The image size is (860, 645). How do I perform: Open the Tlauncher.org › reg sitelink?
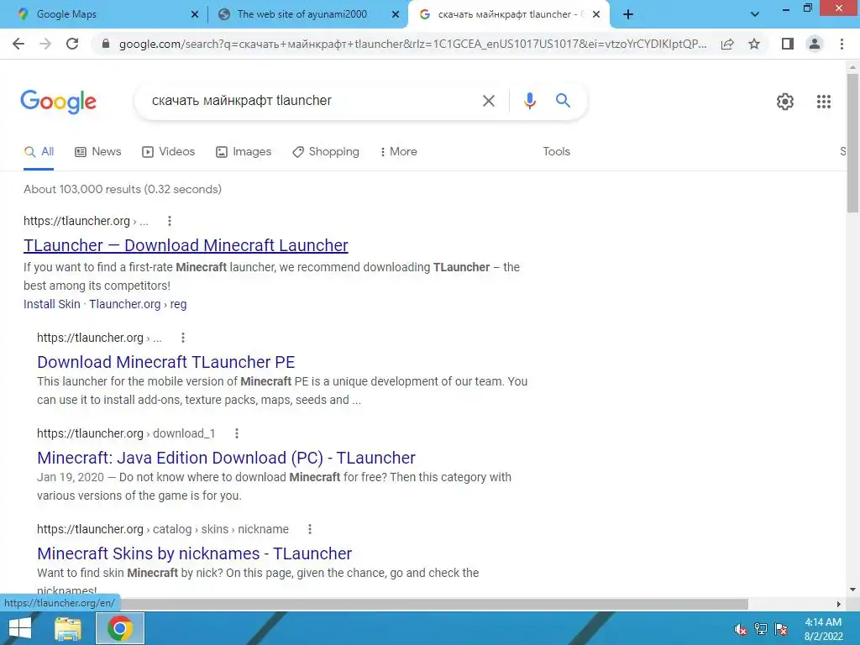click(138, 304)
